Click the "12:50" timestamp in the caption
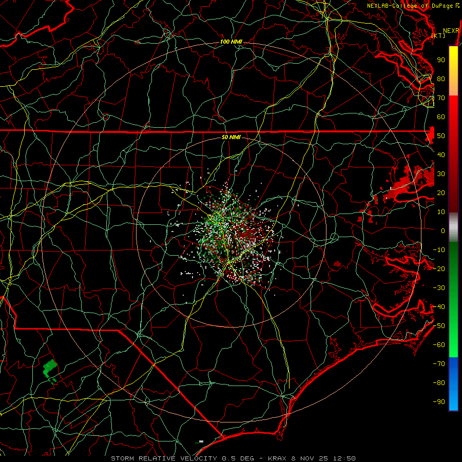Screen dimensions: 462x462 coord(344,458)
